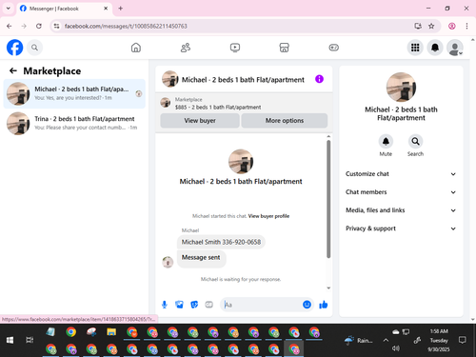Show hidden system tray icons
The image size is (476, 357).
coord(386,340)
